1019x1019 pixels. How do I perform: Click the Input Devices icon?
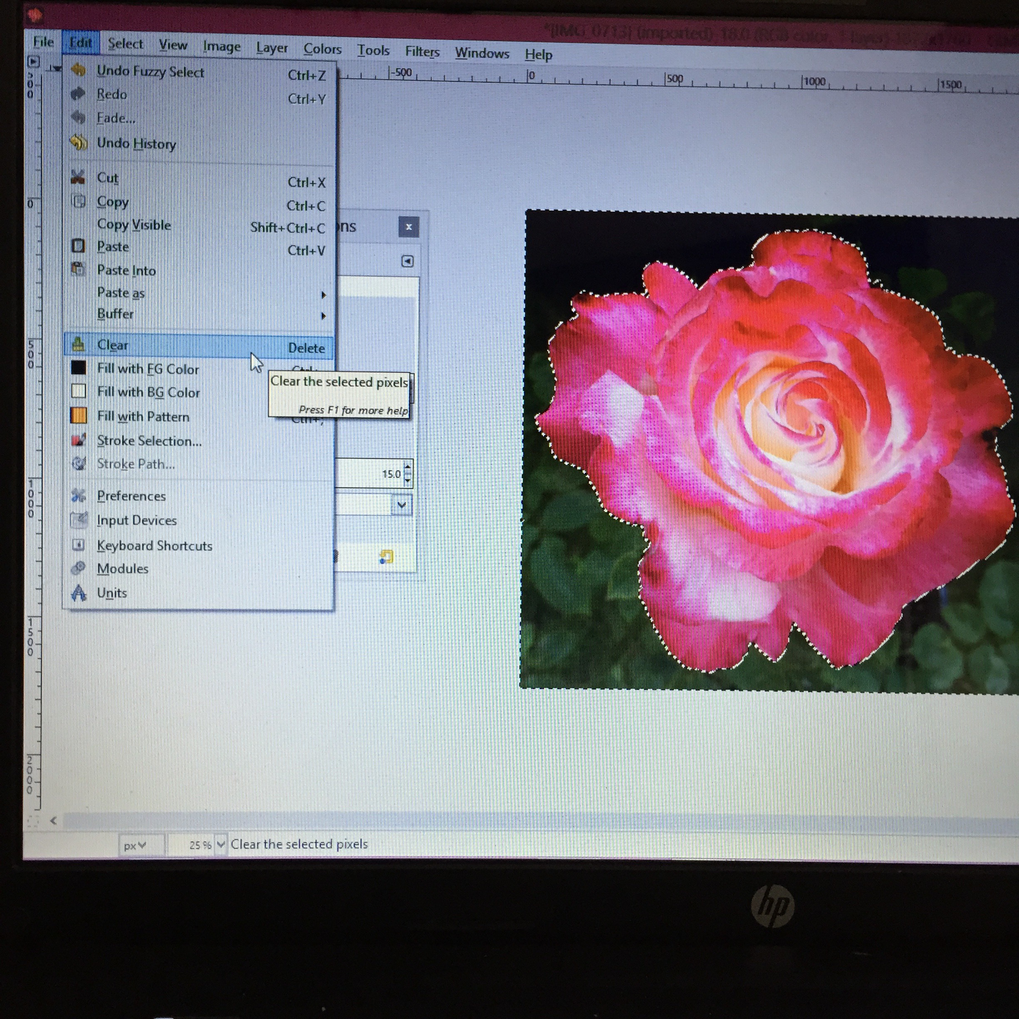coord(79,519)
